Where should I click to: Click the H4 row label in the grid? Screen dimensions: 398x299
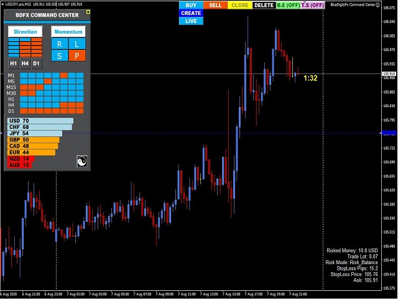pos(11,105)
